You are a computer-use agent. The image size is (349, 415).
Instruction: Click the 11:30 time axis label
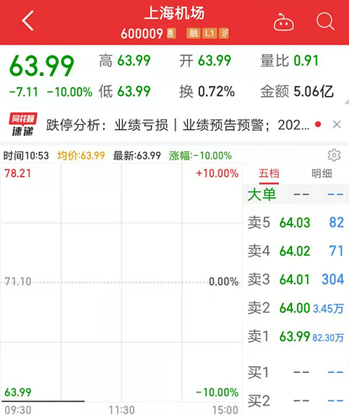point(121,410)
